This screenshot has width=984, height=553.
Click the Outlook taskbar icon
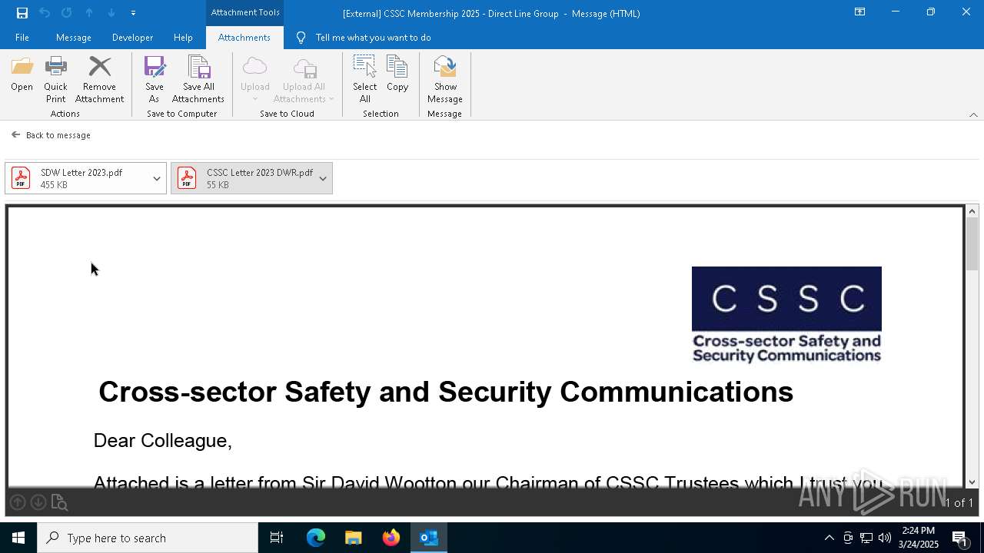(x=429, y=538)
